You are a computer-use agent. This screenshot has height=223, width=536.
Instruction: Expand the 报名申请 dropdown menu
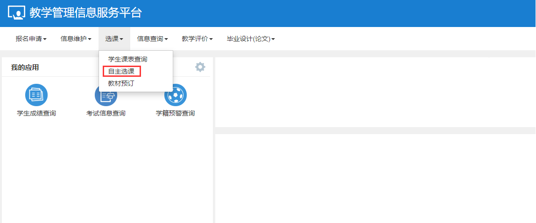pos(31,39)
